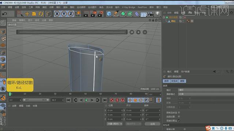Screen dimensions: 234x131
Task: Open the green subdivision generator icon
Action: [x=123, y=14]
